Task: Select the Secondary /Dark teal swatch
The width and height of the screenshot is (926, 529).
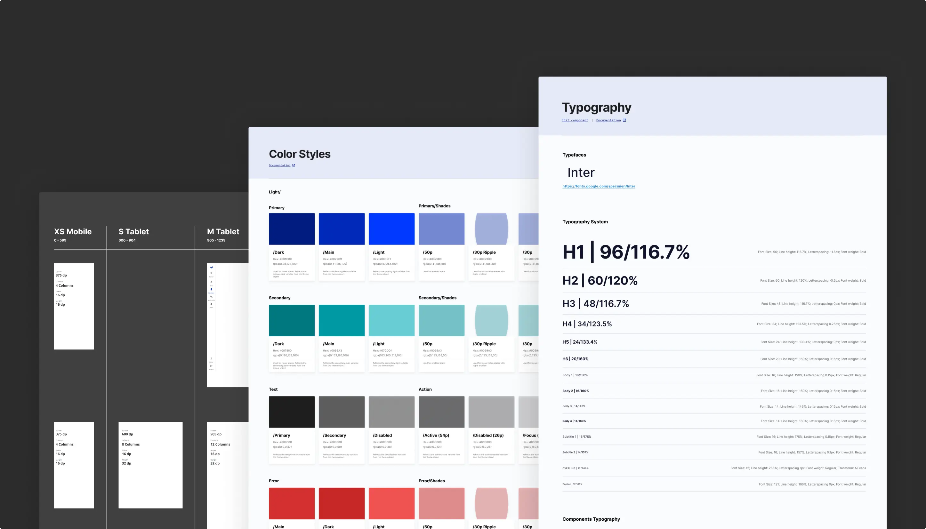Action: tap(292, 320)
